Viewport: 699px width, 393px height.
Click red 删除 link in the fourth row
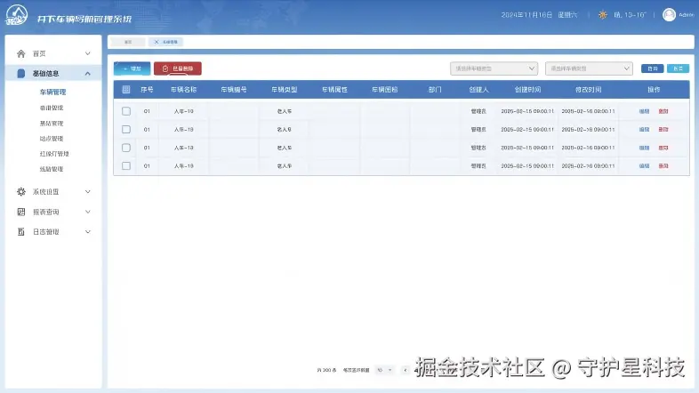663,166
